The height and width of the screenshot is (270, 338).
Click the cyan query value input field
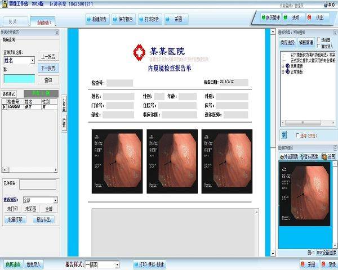[x=19, y=79]
